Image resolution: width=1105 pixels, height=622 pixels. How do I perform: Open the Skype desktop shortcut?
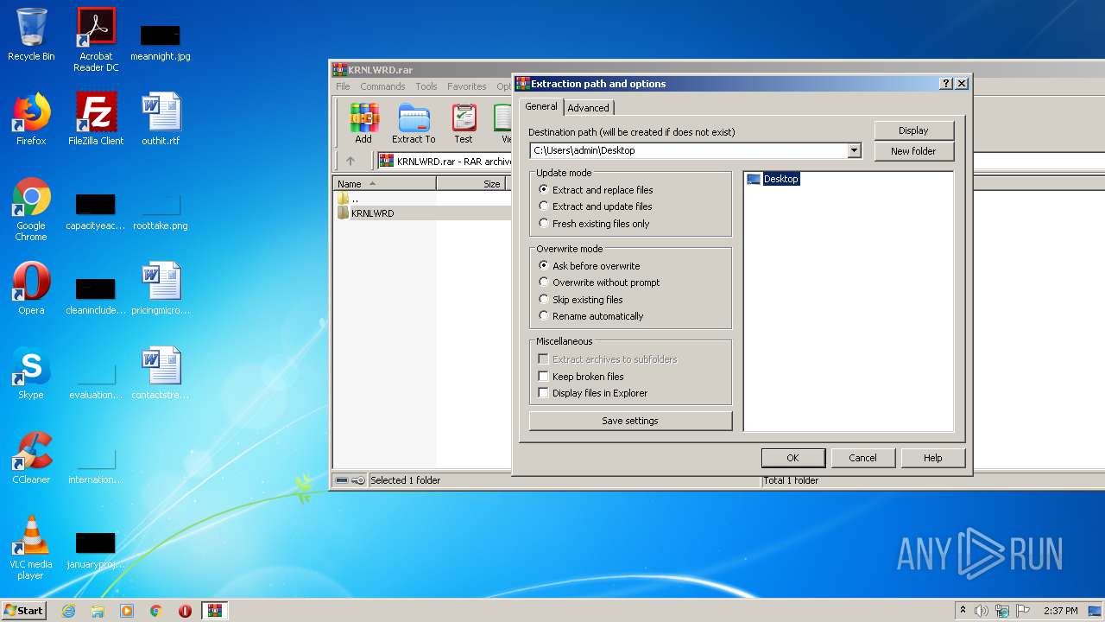31,373
